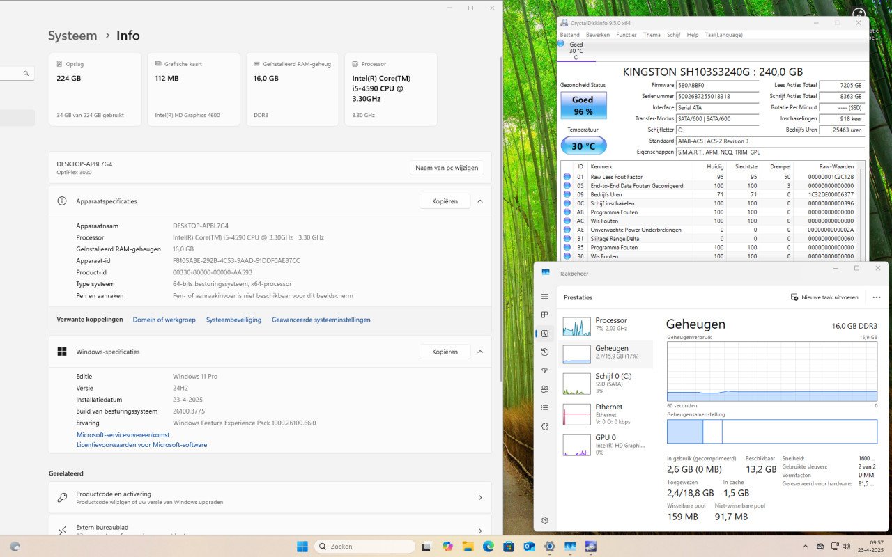Select the C: disk tab showing Goed 30 °C
The width and height of the screenshot is (892, 557).
click(x=576, y=51)
